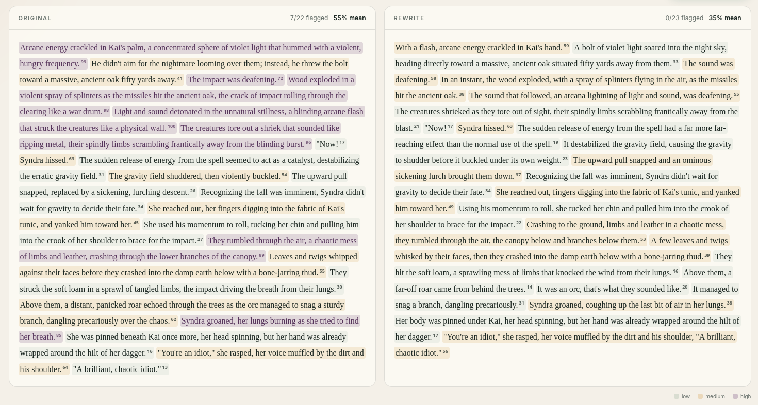
Task: Click sentence 'Syndra hissed.' in the rewrite panel
Action: pos(485,128)
